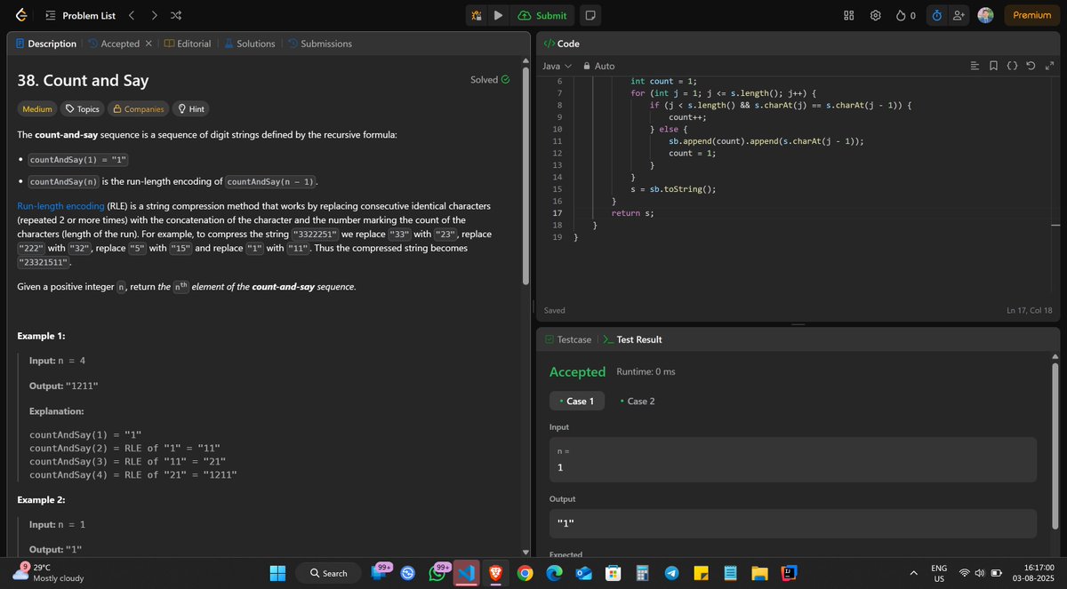Click the Output value box
1067x589 pixels.
pos(793,523)
